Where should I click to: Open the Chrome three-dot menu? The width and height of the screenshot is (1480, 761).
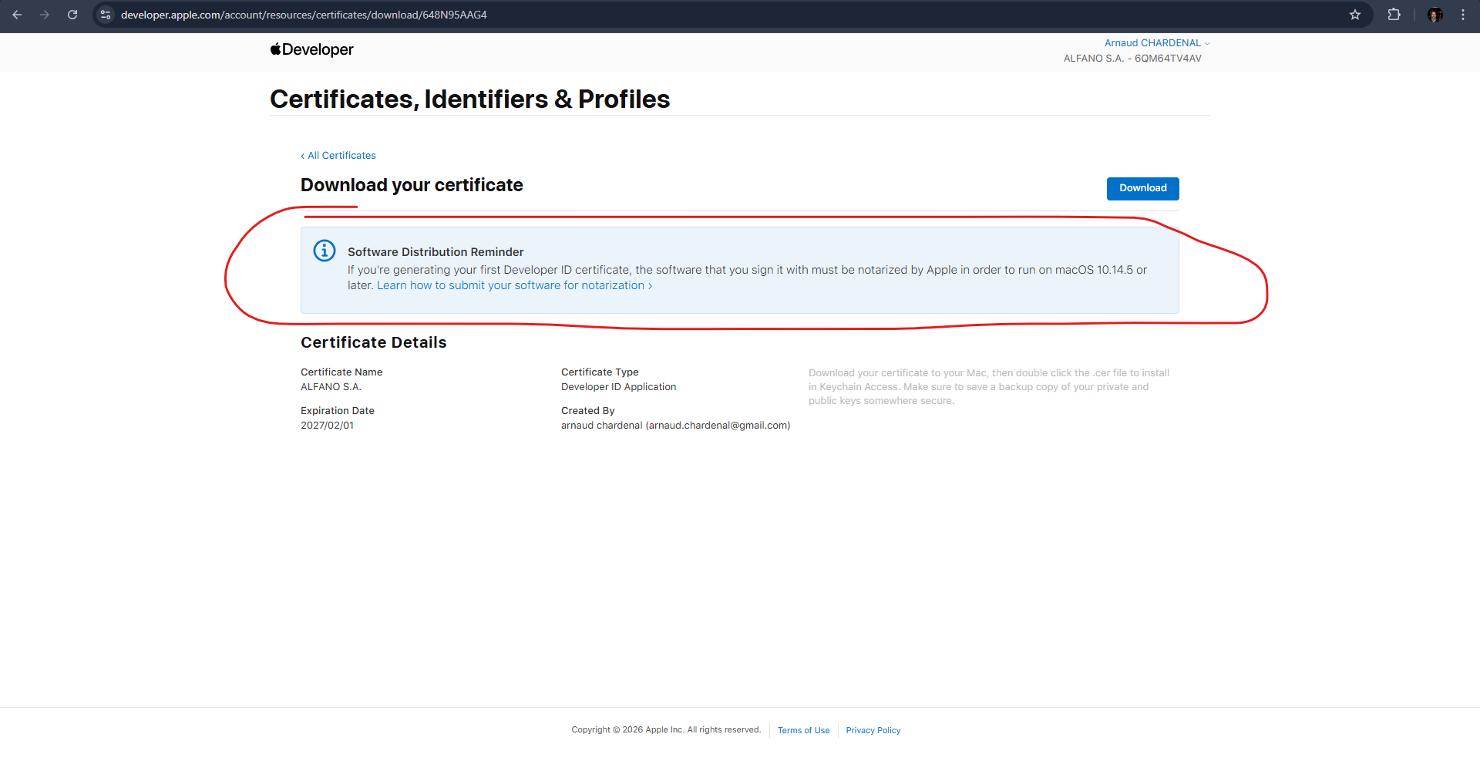[x=1463, y=15]
